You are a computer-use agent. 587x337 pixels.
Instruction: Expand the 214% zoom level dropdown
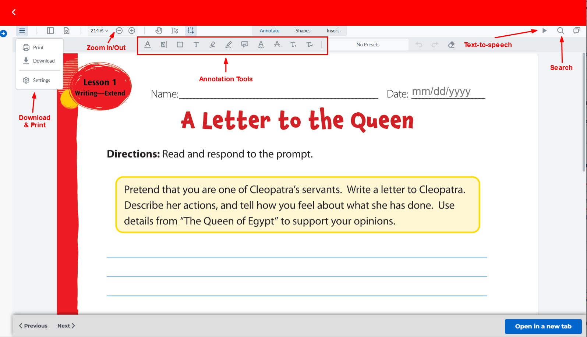[99, 31]
